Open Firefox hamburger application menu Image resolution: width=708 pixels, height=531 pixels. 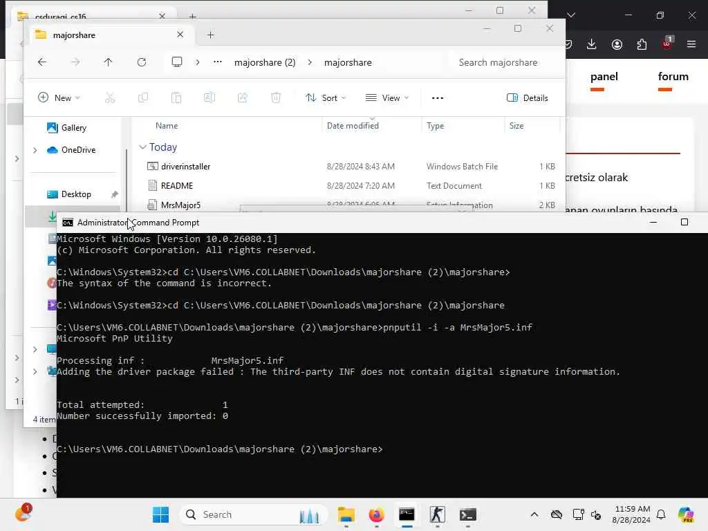tap(691, 44)
